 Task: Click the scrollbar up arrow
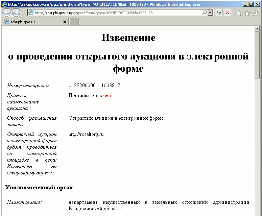coord(257,29)
